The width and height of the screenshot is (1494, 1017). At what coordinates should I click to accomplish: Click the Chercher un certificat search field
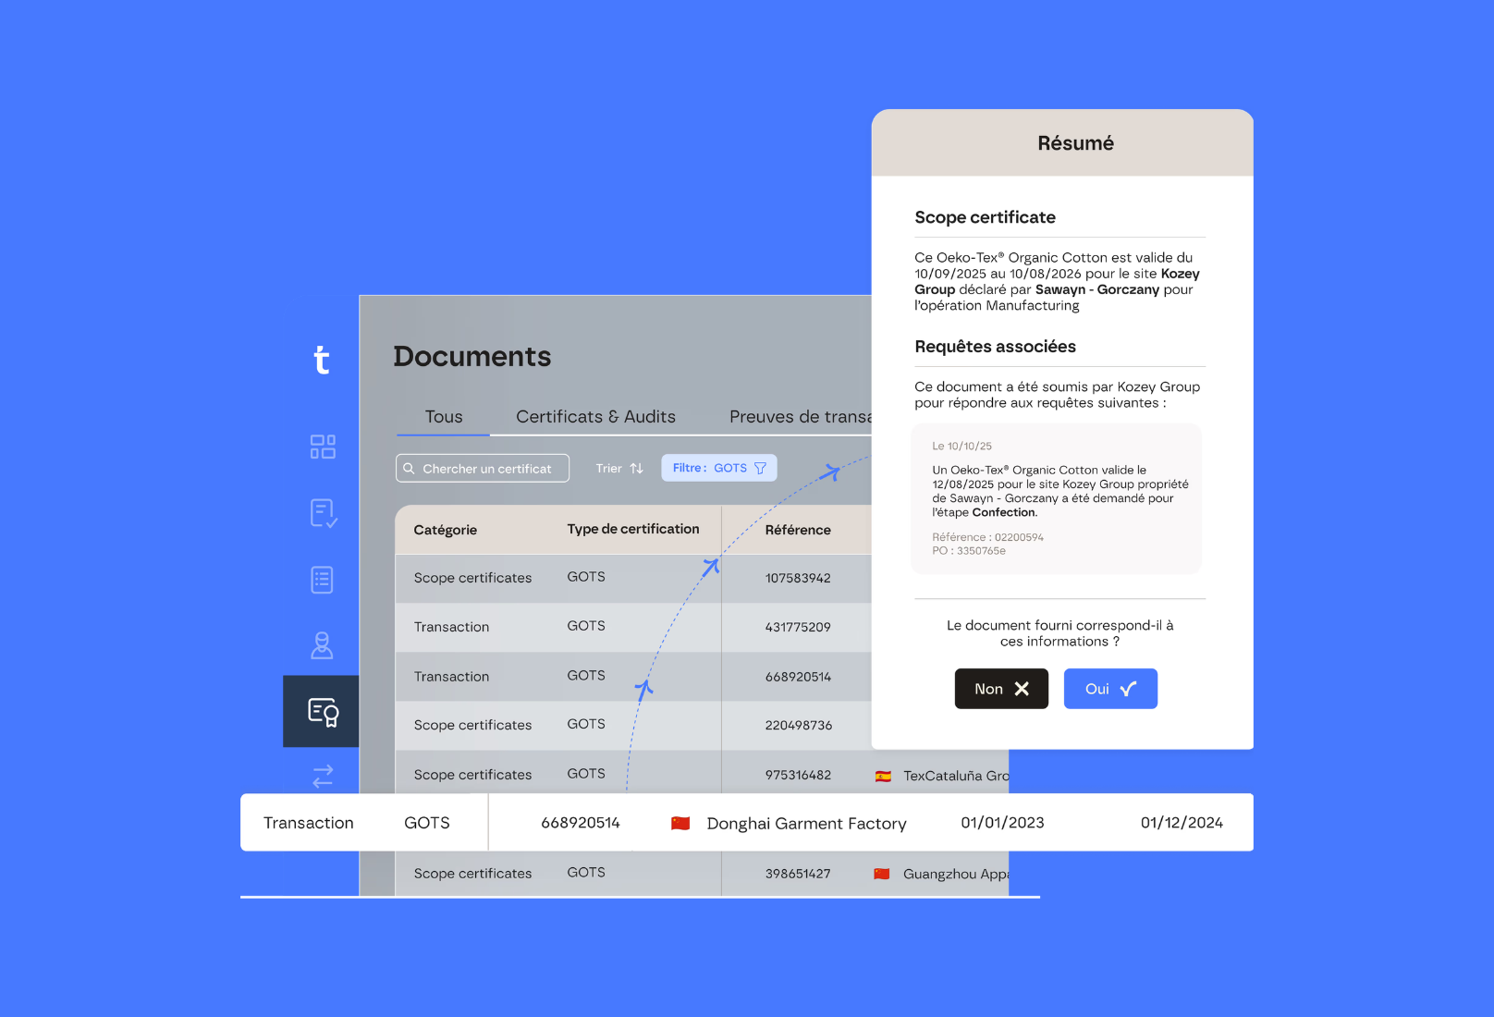(483, 469)
